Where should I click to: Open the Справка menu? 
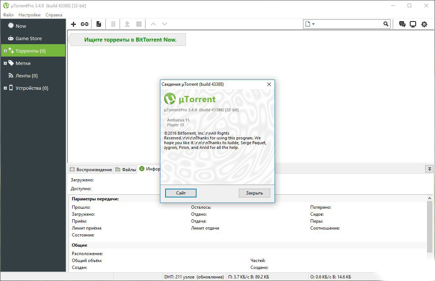coord(54,15)
